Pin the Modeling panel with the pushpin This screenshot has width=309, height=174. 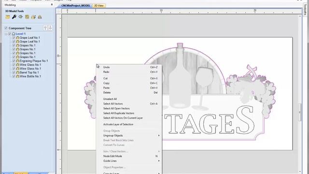pos(52,4)
